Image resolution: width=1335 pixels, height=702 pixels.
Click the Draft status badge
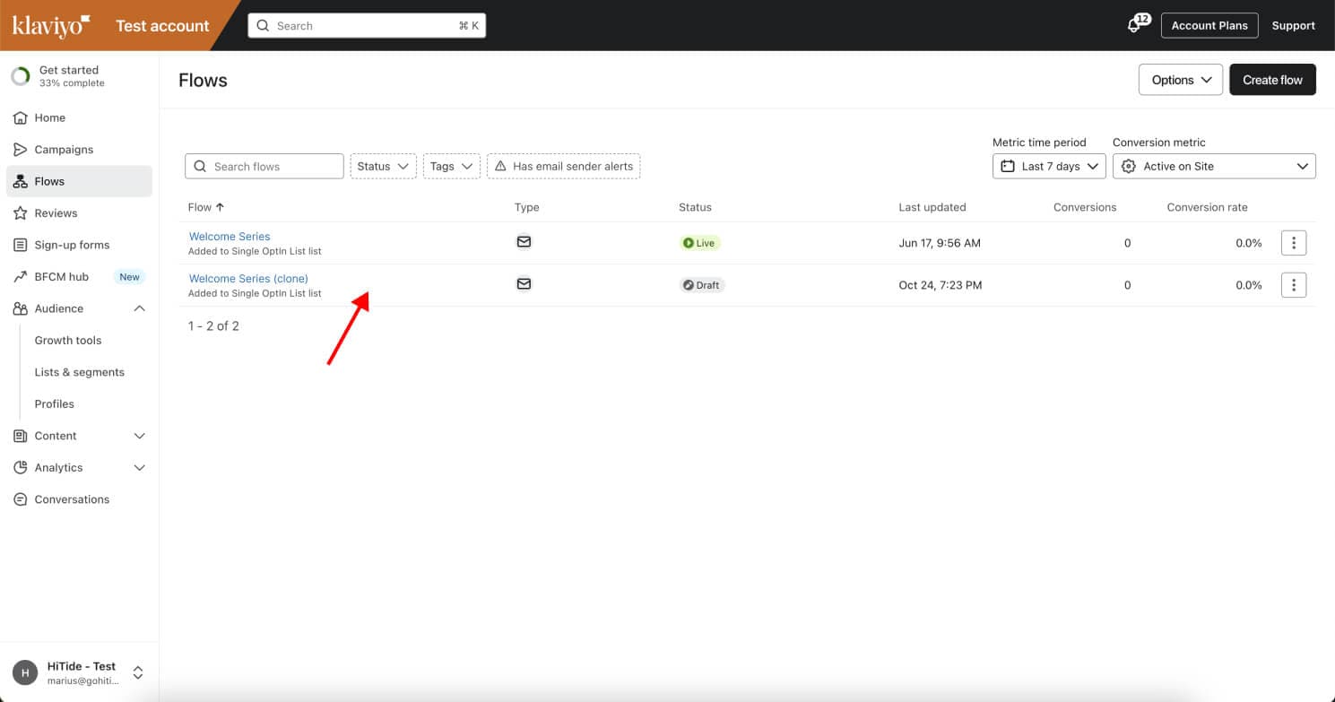(701, 285)
